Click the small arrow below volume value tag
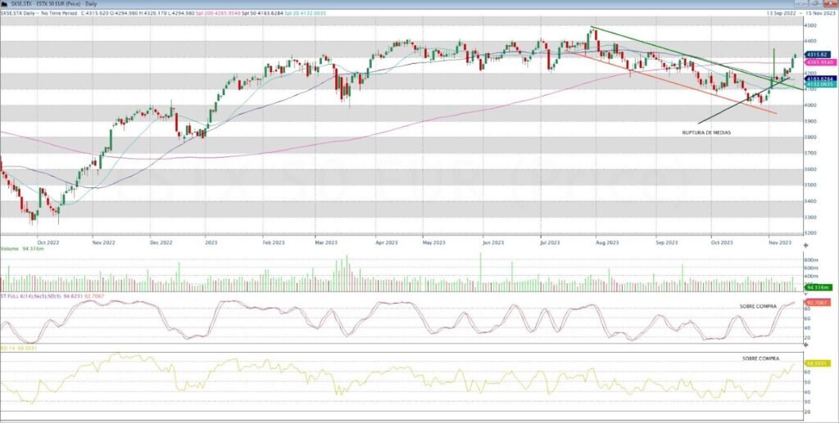The image size is (839, 423). [806, 293]
